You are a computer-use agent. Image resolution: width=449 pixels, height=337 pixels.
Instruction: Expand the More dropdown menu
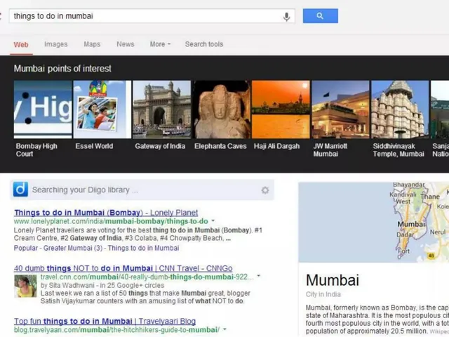pos(160,44)
